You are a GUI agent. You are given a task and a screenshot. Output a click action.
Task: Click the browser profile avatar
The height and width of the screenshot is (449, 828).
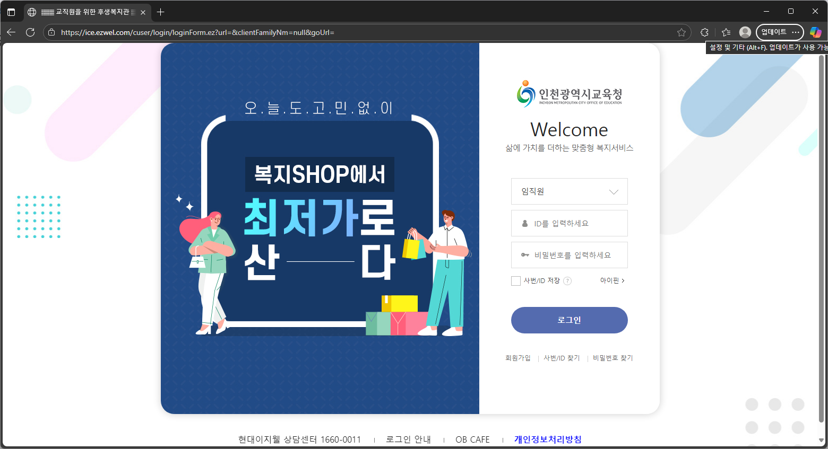(744, 32)
